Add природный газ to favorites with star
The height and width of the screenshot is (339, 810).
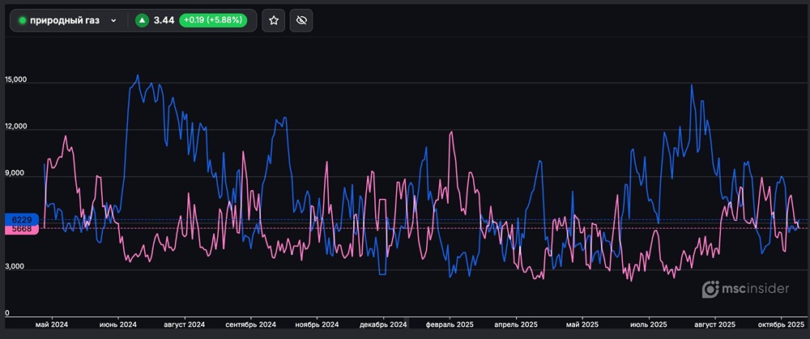tap(274, 20)
